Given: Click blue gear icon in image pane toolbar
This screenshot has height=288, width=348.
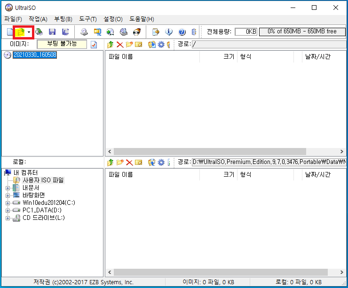Looking at the screenshot, I should coord(161,45).
